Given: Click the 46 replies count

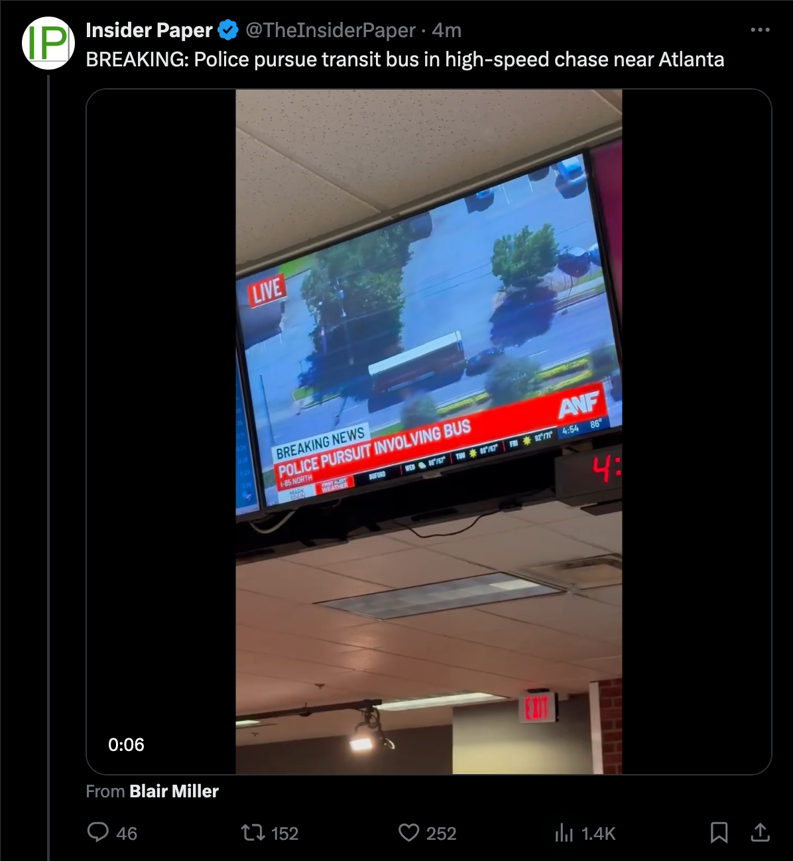Looking at the screenshot, I should coord(127,833).
